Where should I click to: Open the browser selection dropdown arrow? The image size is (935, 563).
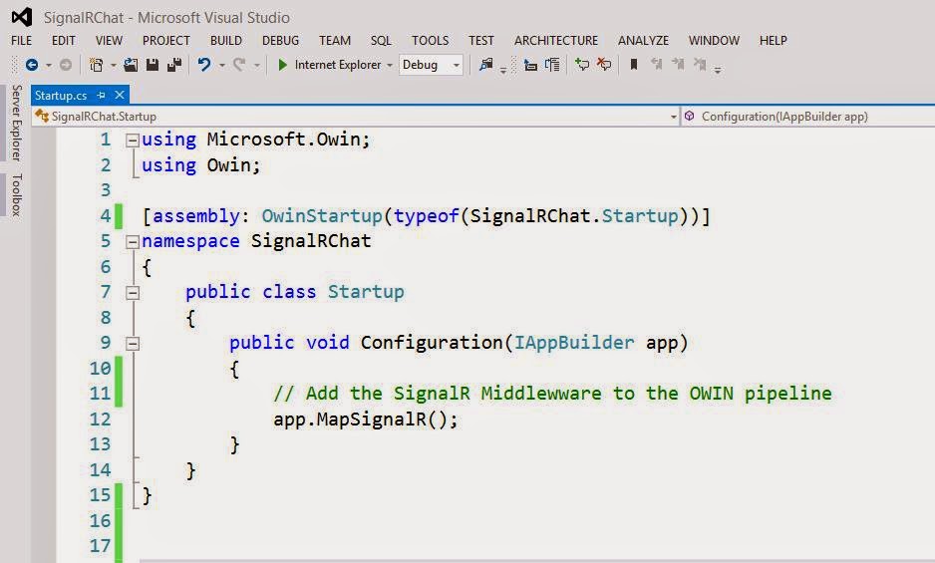390,65
